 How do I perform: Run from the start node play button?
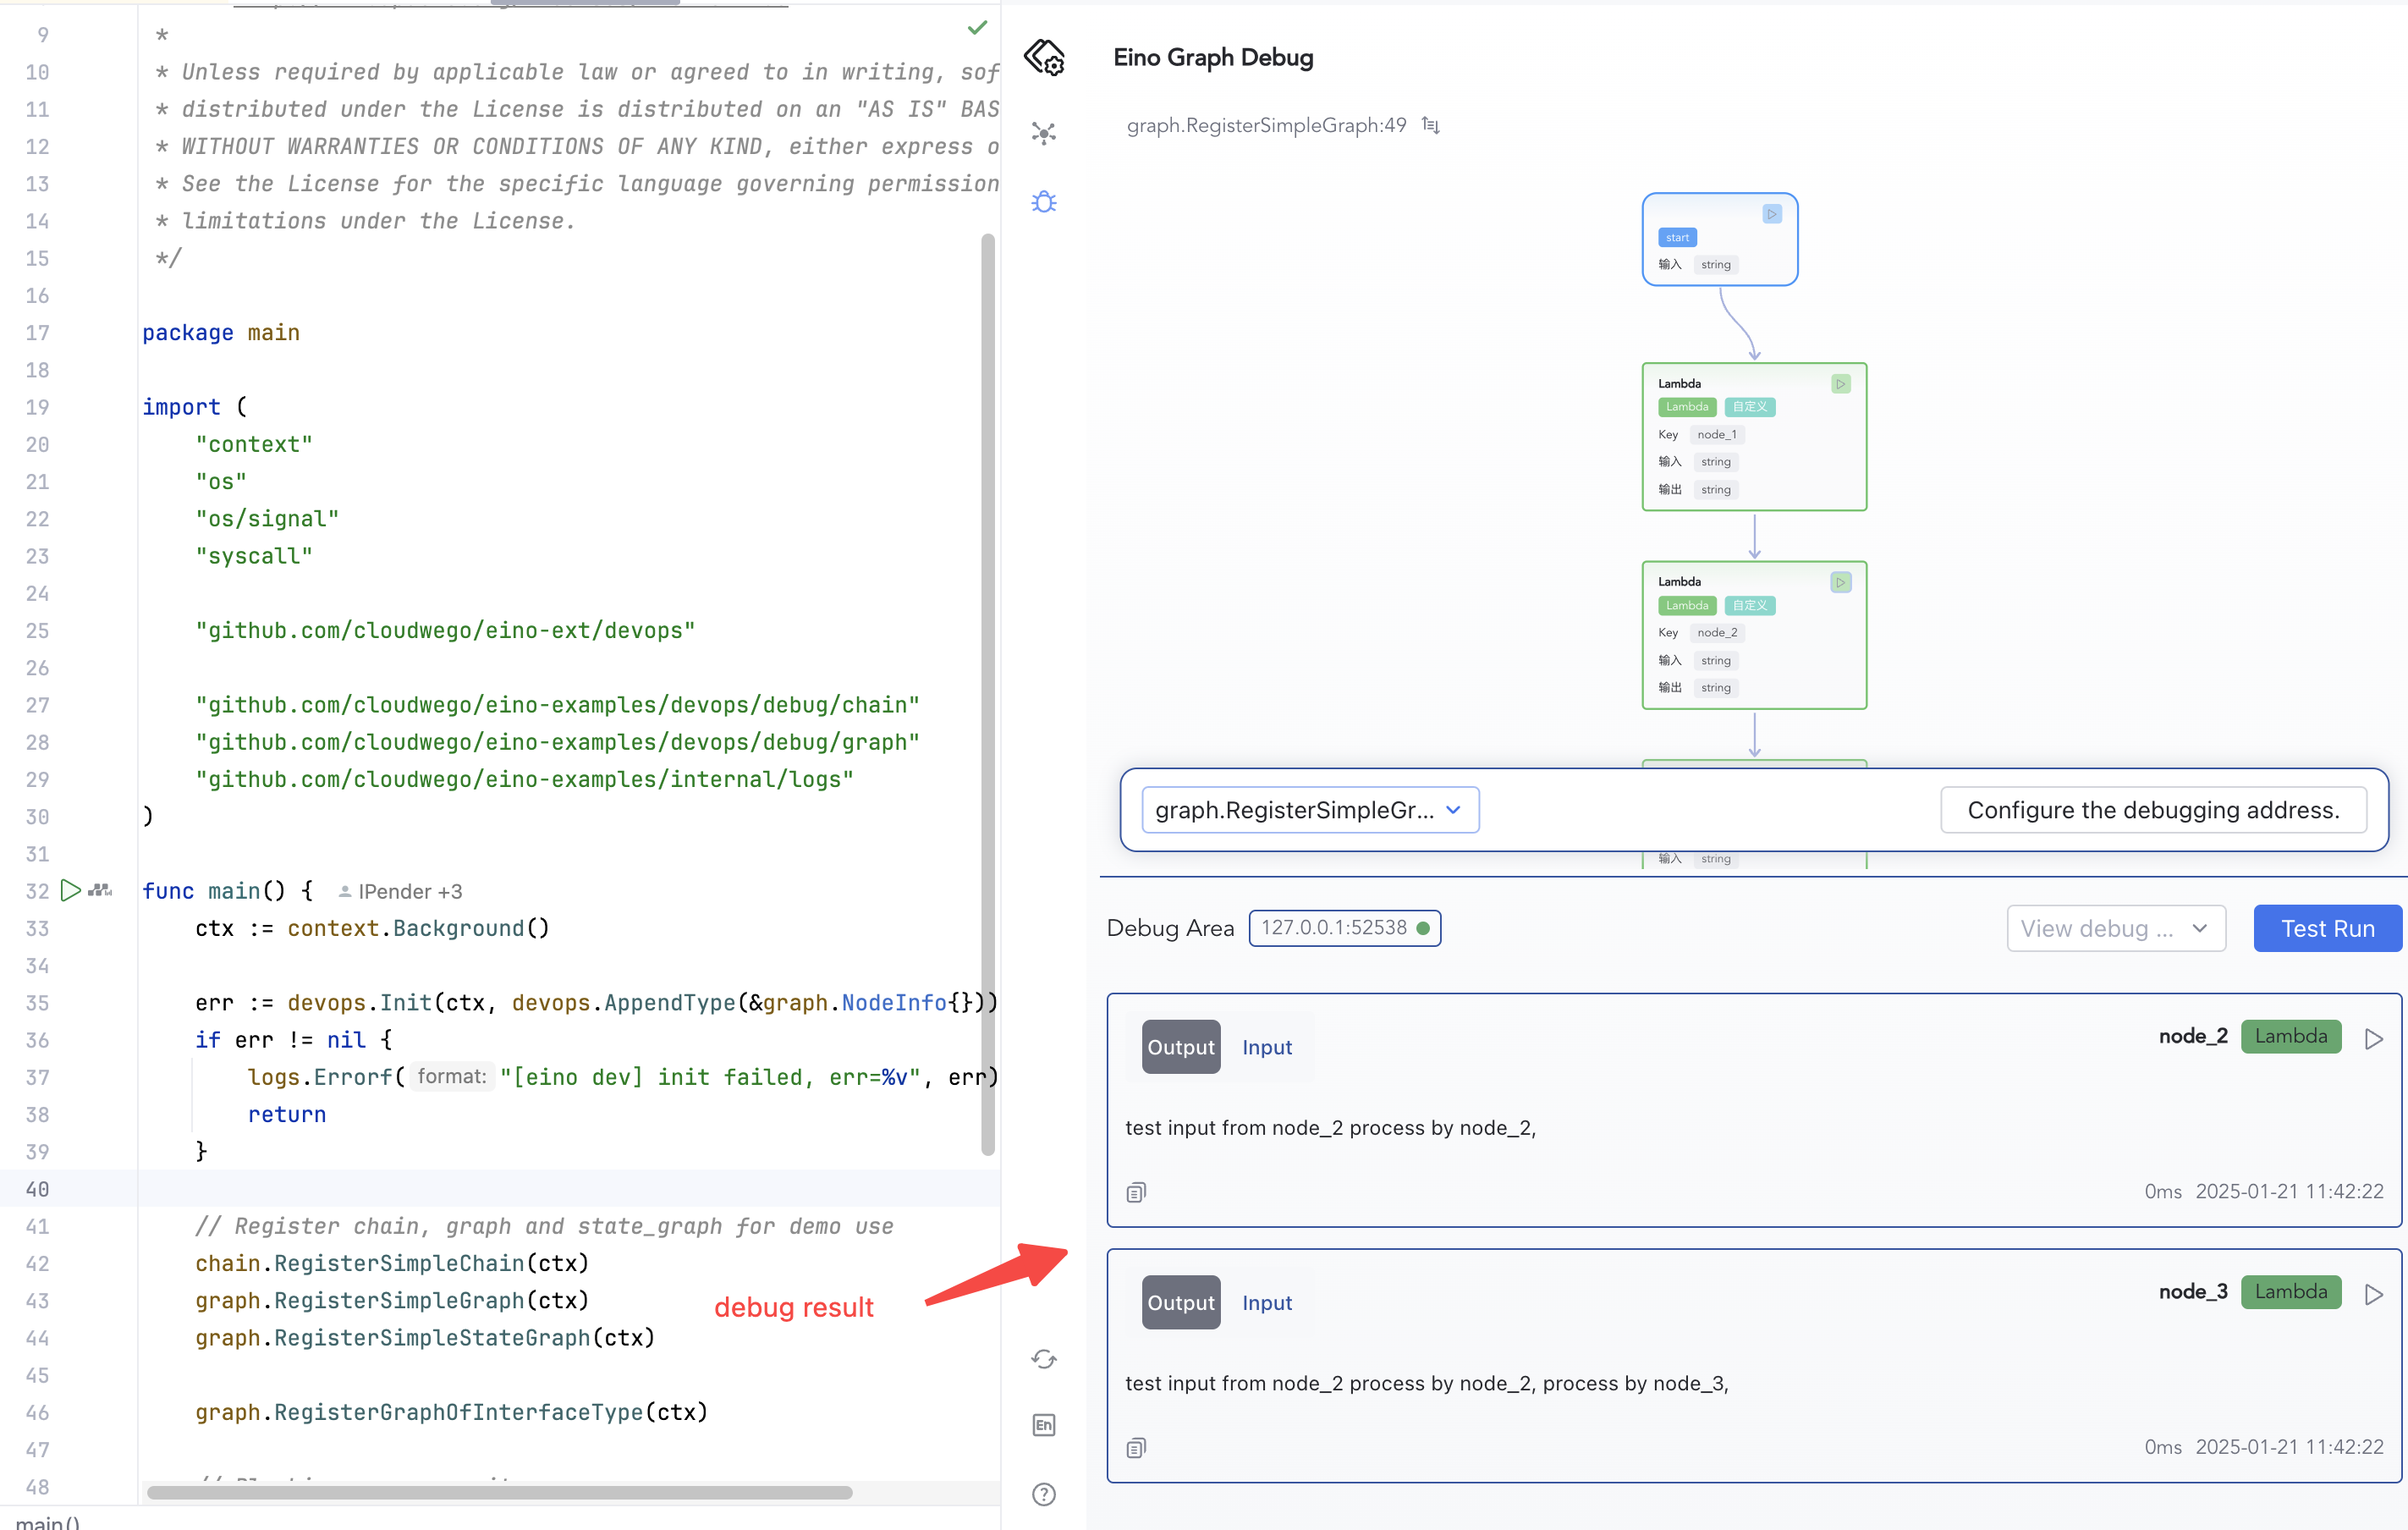click(x=1771, y=214)
